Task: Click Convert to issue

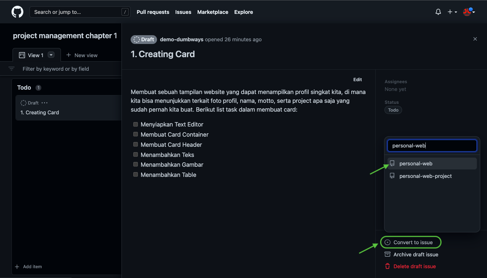Action: click(413, 242)
